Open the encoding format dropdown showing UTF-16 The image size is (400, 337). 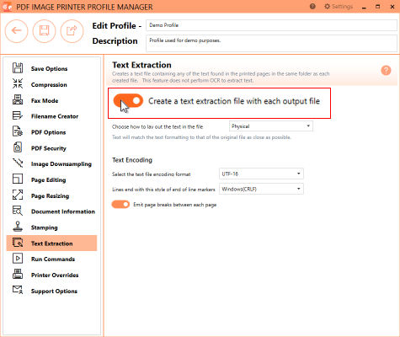point(261,174)
